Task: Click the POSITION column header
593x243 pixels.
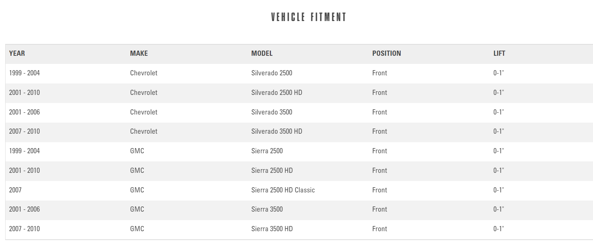Action: (387, 54)
